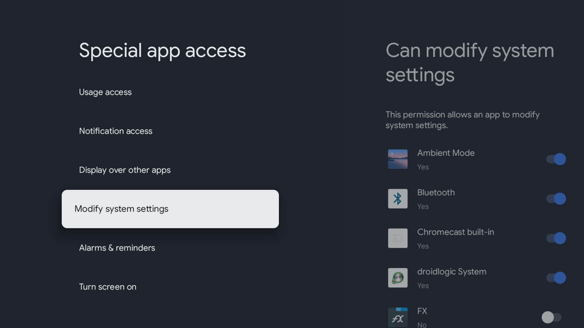Image resolution: width=584 pixels, height=328 pixels.
Task: Open Notification access settings
Action: coord(115,131)
